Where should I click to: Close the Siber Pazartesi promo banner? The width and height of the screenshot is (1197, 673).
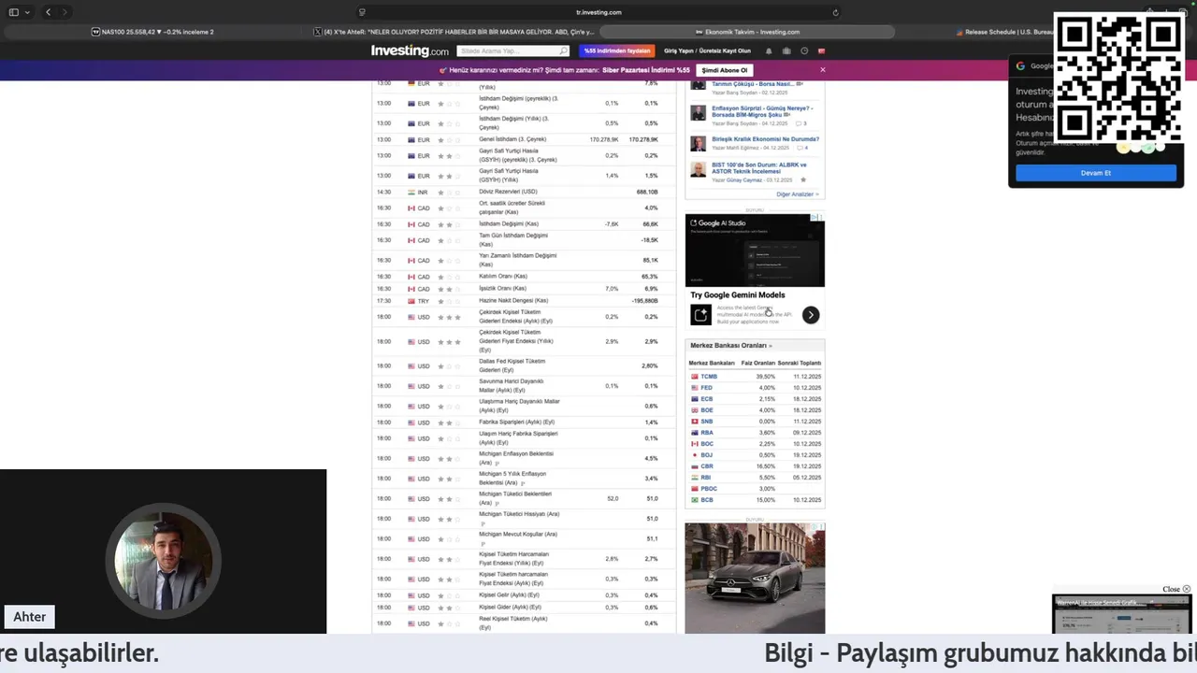pos(823,70)
